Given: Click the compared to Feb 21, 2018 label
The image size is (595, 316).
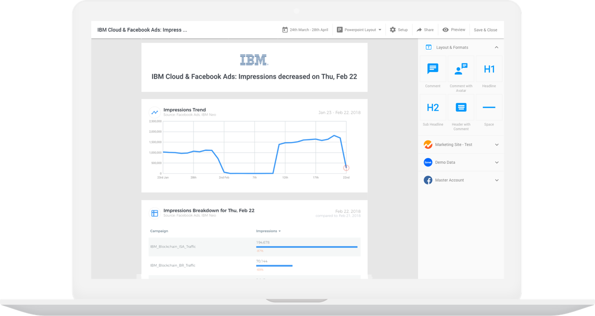Looking at the screenshot, I should pos(338,216).
